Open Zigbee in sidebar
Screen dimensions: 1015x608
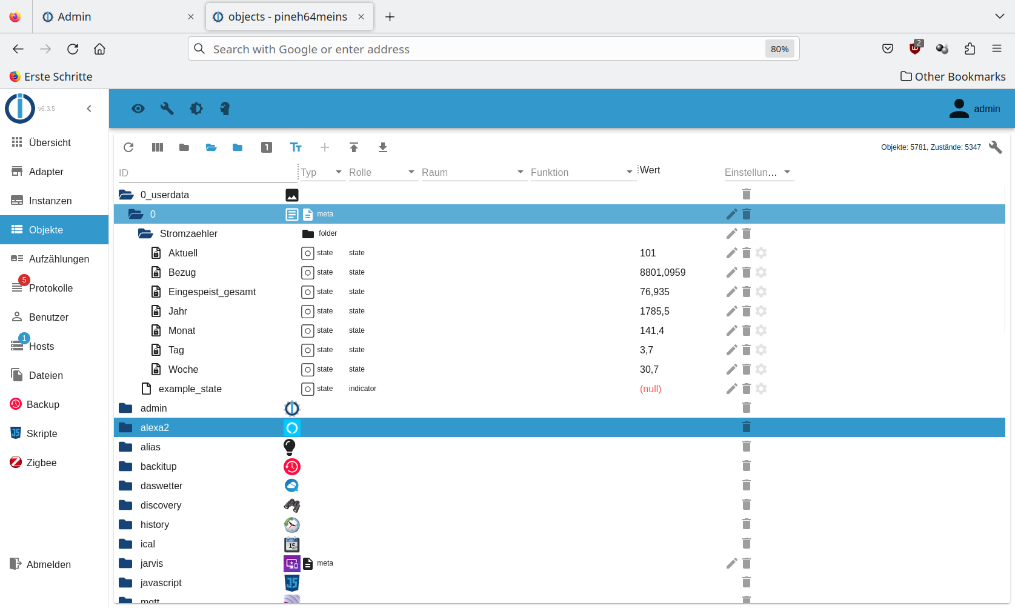pyautogui.click(x=55, y=463)
